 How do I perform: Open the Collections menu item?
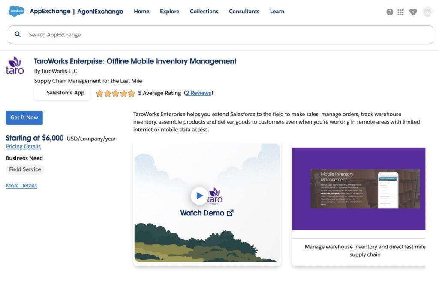click(204, 12)
